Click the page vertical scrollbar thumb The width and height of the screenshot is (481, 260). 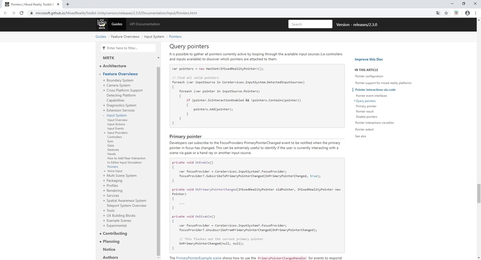[x=478, y=194]
